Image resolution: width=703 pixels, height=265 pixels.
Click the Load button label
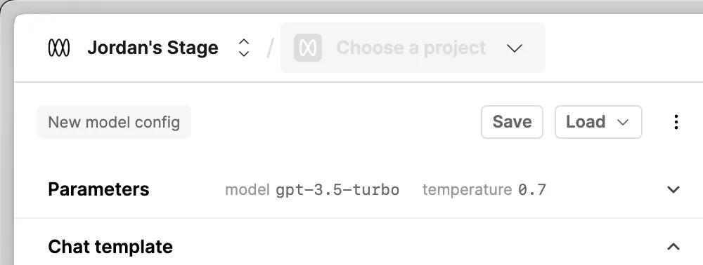586,122
